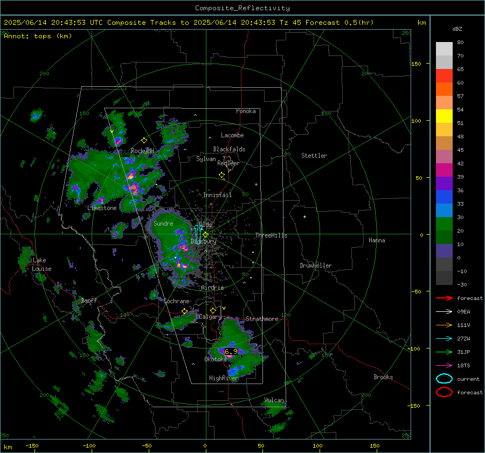Pick the blue 33-36 dBZ swatch

444,197
